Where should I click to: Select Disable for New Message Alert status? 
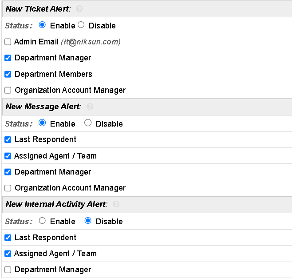88,123
